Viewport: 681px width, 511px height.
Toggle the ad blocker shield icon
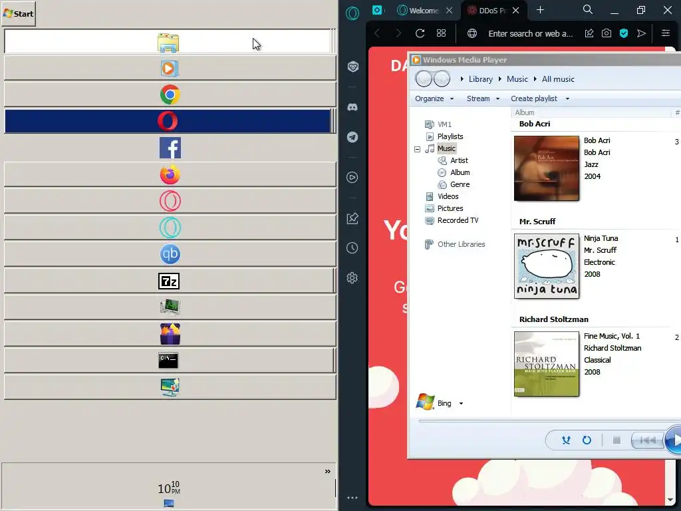tap(624, 33)
